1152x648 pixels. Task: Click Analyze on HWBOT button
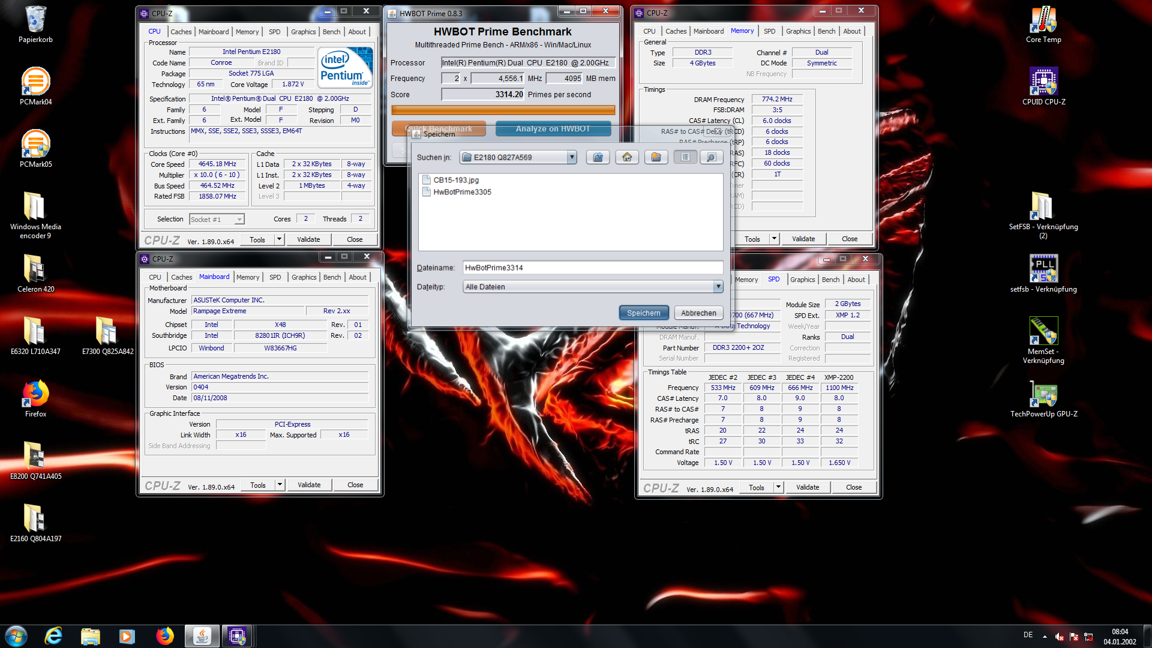click(553, 129)
